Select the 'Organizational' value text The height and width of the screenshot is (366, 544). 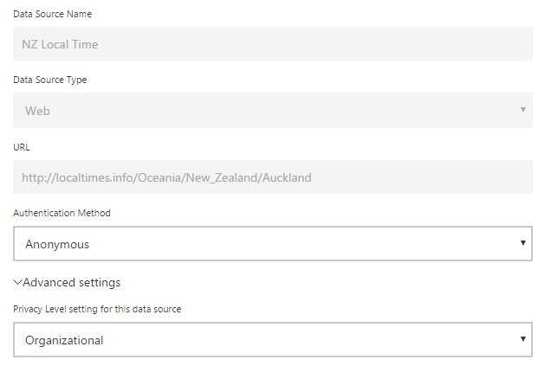click(64, 340)
